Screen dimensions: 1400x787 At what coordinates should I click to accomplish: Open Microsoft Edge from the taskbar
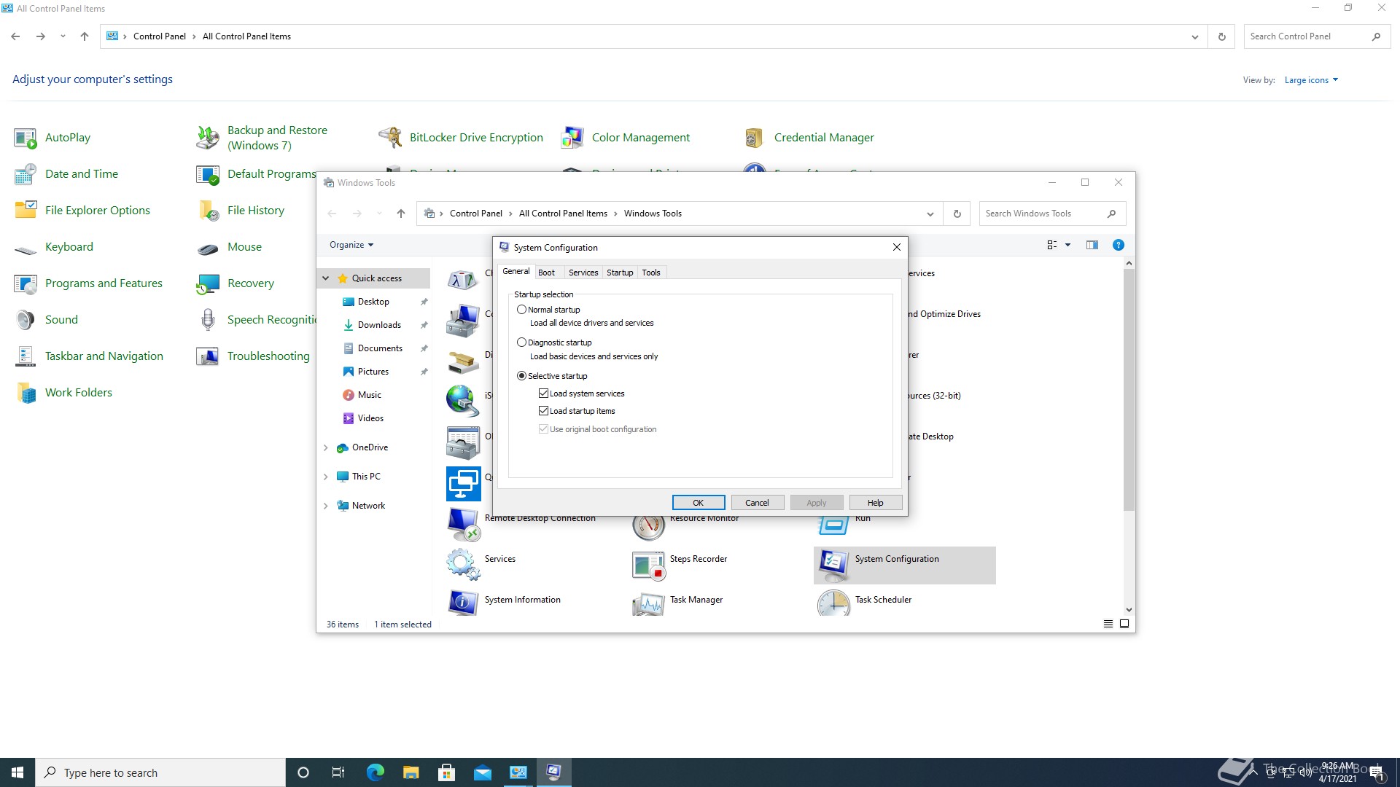pos(375,772)
